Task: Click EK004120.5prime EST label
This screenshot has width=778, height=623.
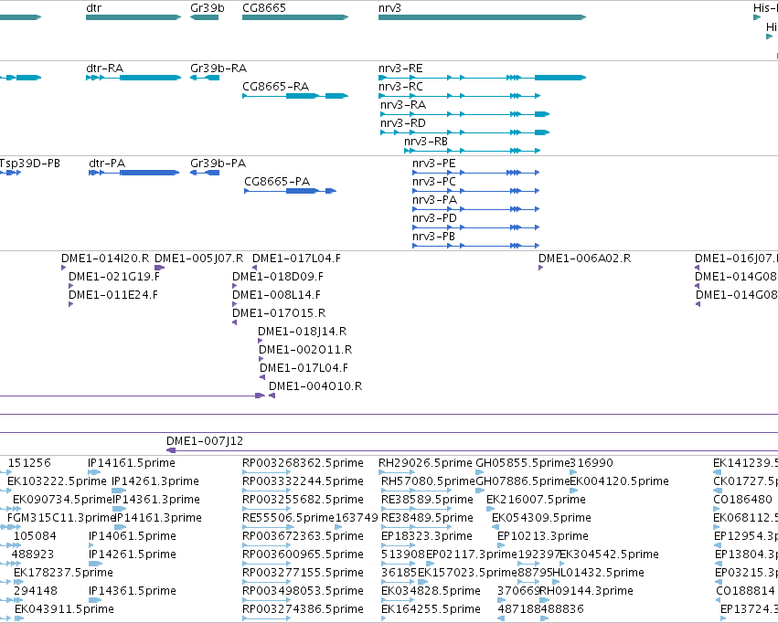Action: pyautogui.click(x=619, y=481)
